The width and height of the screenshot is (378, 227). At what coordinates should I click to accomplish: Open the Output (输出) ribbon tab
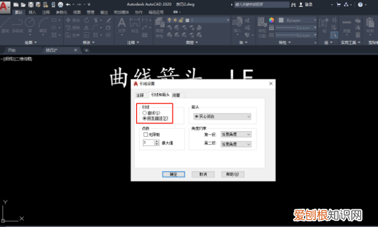[104, 12]
